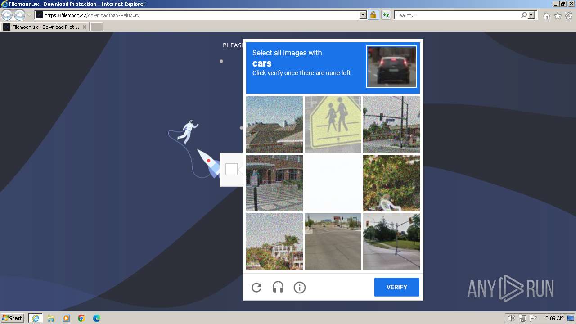Viewport: 576px width, 324px height.
Task: Get an audio challenge headphones icon
Action: [x=278, y=287]
